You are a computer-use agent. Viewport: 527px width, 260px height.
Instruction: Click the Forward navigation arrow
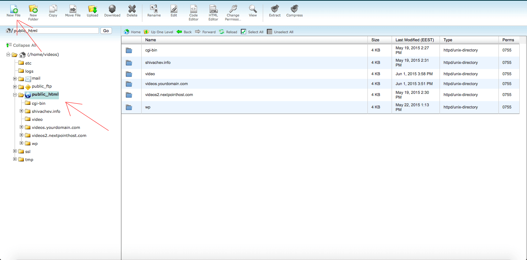coord(205,32)
